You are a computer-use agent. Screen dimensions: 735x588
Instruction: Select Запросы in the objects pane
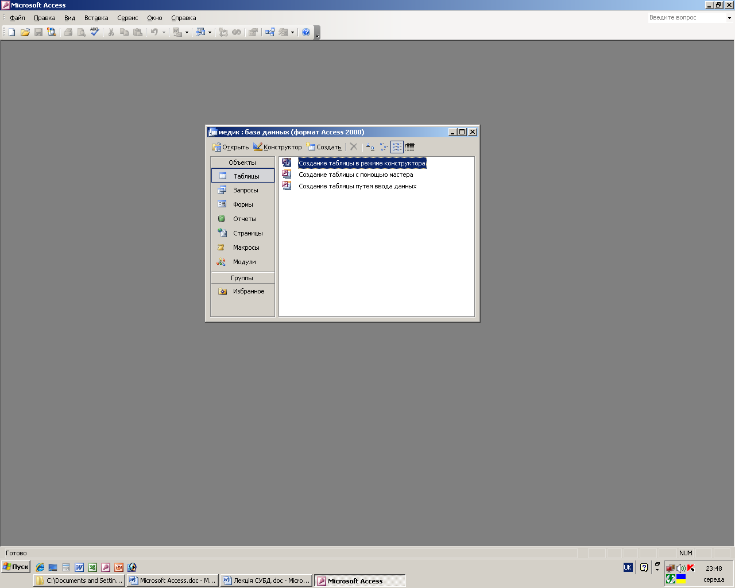point(243,190)
